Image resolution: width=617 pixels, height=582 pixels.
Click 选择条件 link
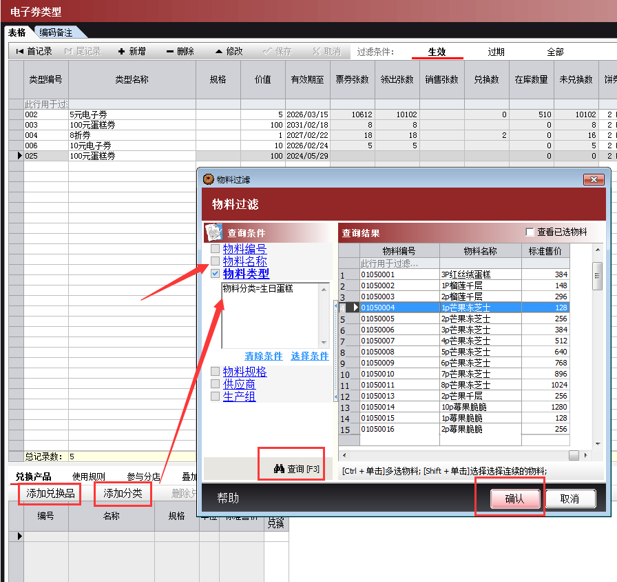pyautogui.click(x=310, y=357)
